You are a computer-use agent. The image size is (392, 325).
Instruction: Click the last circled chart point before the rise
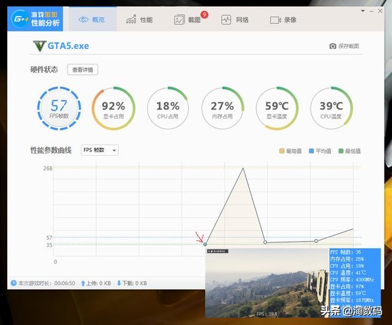pyautogui.click(x=316, y=241)
